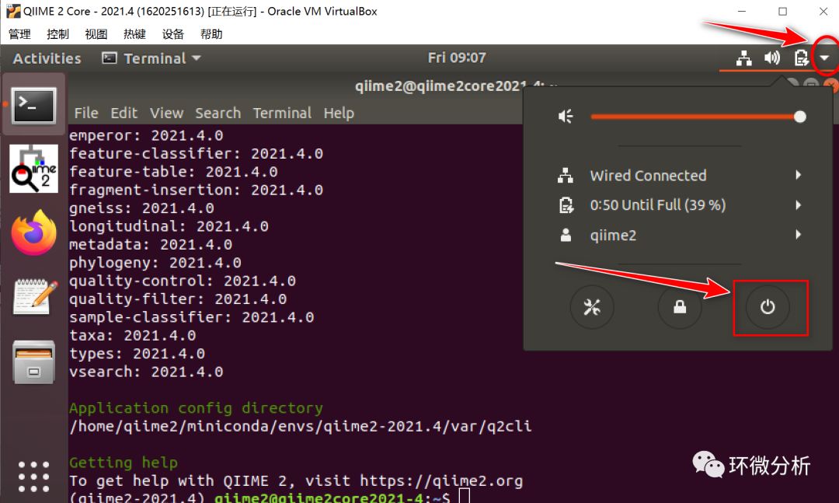Open the terminal Help menu
Image resolution: width=839 pixels, height=503 pixels.
pos(339,113)
